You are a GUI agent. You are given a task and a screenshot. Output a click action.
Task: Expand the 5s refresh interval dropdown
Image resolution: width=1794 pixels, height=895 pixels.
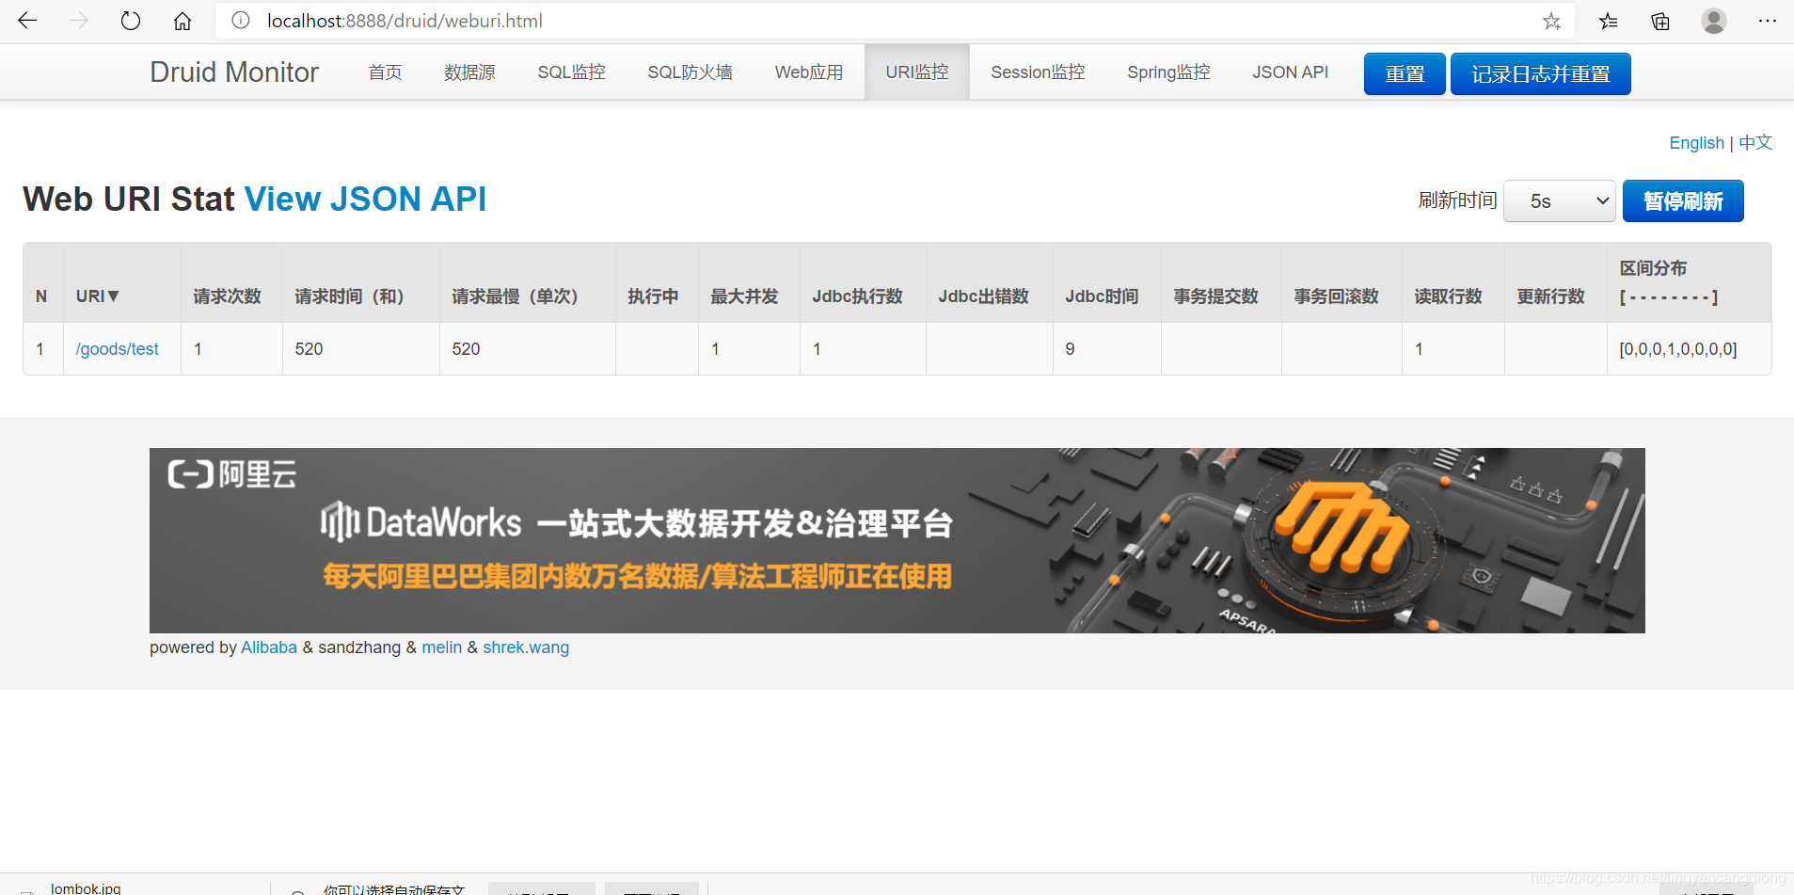point(1560,201)
